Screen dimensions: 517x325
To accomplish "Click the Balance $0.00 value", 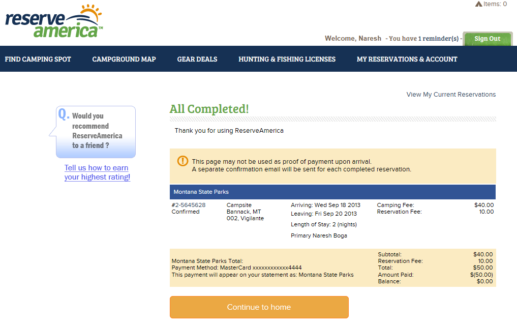I will pyautogui.click(x=484, y=281).
